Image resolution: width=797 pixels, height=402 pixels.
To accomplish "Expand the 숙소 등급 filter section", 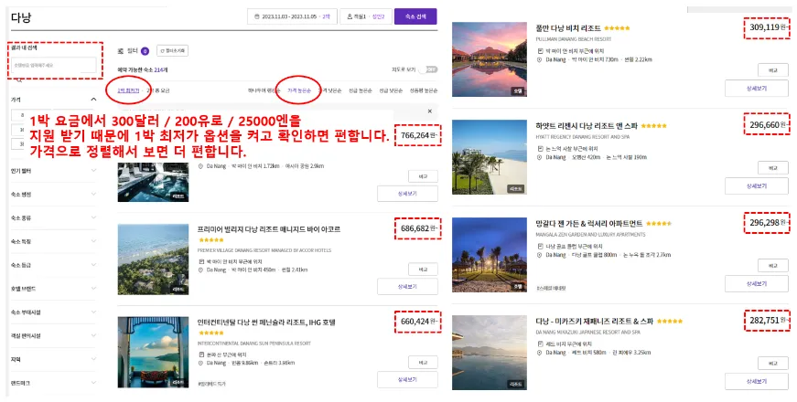I will 53,265.
